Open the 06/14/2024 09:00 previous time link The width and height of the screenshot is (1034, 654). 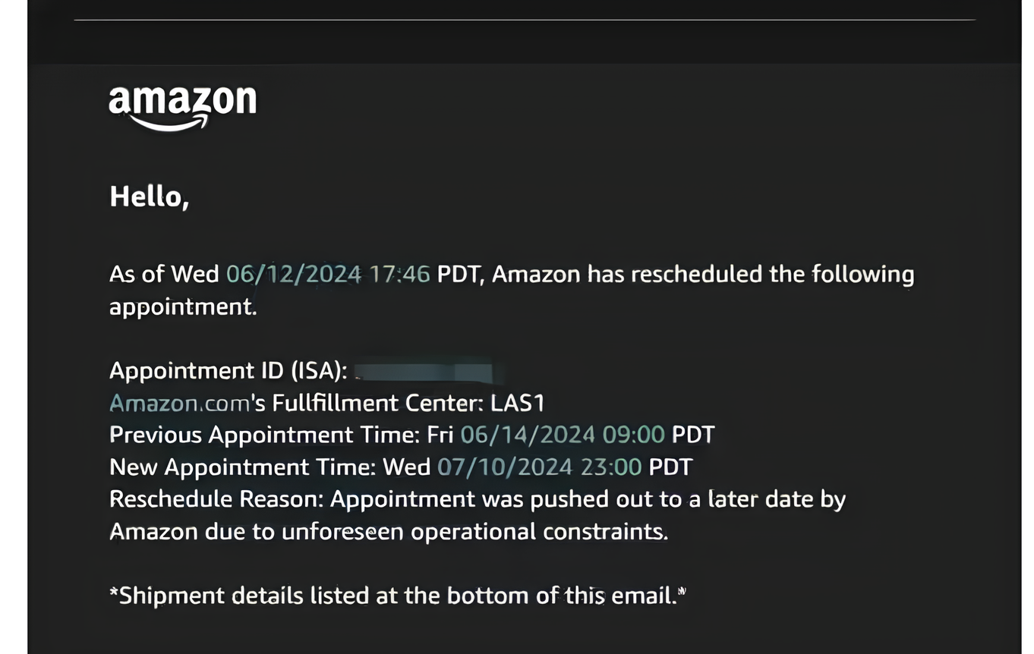(562, 435)
